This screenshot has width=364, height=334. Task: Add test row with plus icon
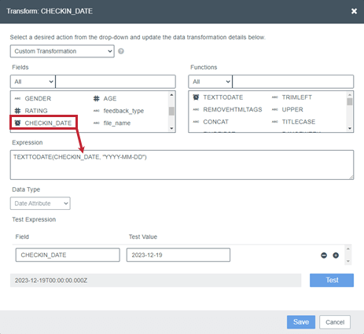[x=336, y=255]
